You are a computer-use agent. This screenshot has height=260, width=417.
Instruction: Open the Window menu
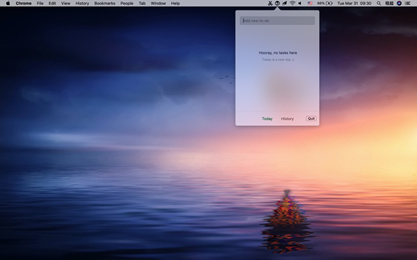coord(158,3)
